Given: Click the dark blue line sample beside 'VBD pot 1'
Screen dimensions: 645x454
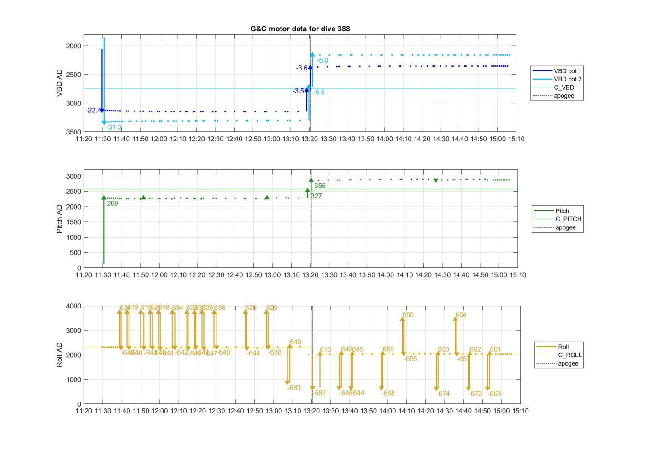Looking at the screenshot, I should (x=542, y=71).
